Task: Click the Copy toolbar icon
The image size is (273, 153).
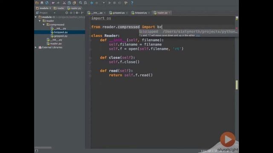Action: coord(69,3)
